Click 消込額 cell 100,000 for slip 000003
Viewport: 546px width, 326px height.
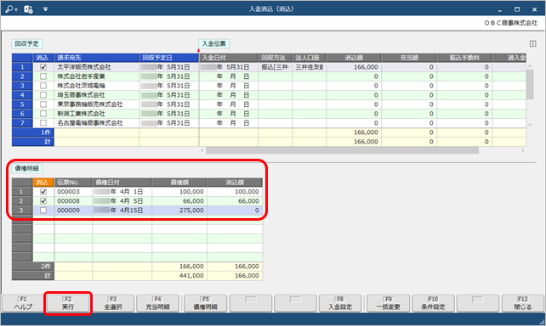pyautogui.click(x=235, y=192)
